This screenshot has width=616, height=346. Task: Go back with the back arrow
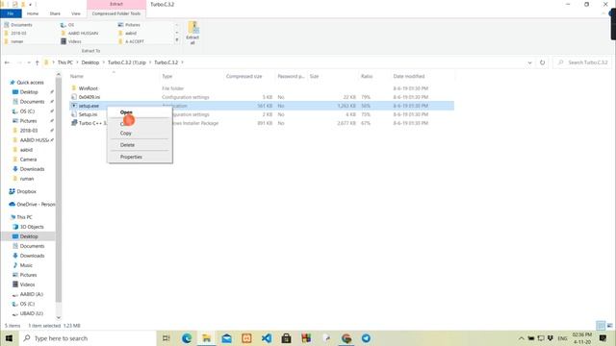click(x=7, y=62)
